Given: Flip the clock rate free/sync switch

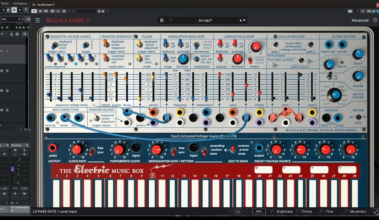Looking at the screenshot, I should click(92, 151).
